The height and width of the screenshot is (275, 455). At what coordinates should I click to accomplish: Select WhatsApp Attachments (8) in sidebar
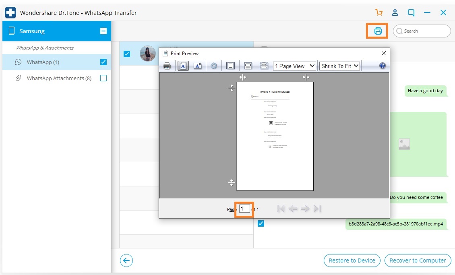click(x=59, y=78)
